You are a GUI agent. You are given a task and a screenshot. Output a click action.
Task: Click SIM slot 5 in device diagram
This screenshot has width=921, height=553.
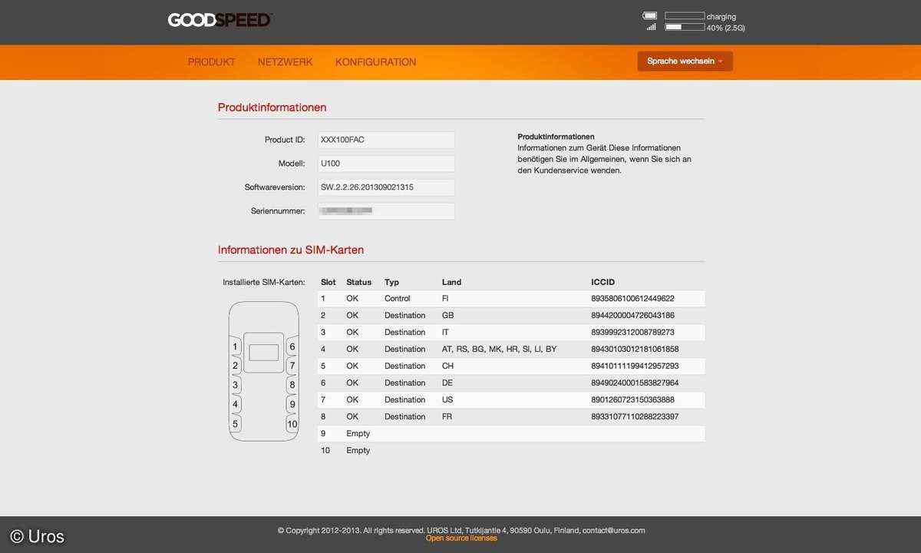pos(235,423)
